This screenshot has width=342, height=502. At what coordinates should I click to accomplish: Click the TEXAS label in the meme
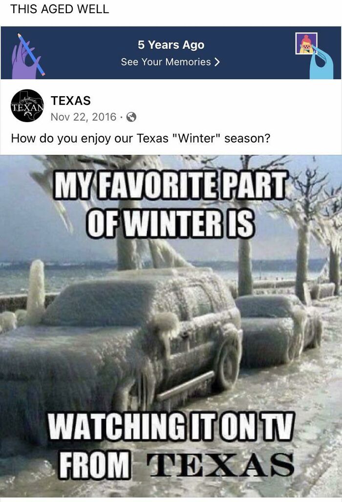click(x=220, y=464)
